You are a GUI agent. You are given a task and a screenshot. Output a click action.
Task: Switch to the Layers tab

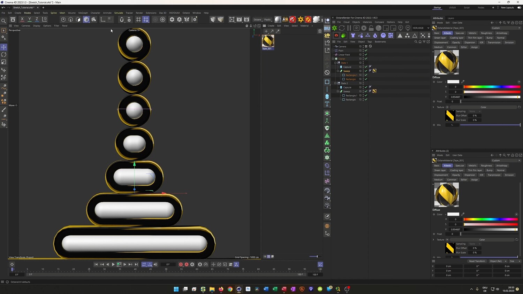click(451, 18)
